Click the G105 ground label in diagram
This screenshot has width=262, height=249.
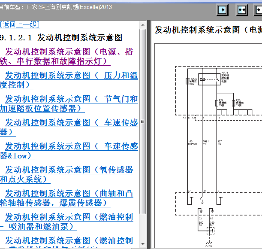tap(208, 246)
